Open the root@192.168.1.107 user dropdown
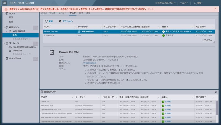The width and height of the screenshot is (221, 125). tap(165, 3)
